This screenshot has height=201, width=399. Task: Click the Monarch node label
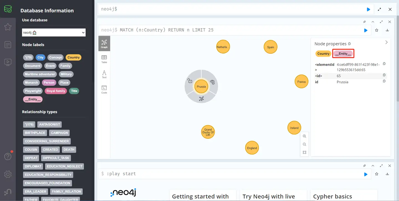31,83
